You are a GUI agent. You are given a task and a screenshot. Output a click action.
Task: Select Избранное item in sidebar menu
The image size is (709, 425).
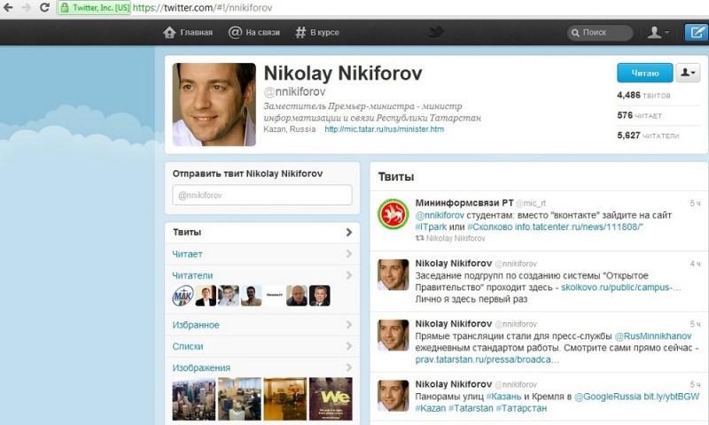pyautogui.click(x=262, y=325)
